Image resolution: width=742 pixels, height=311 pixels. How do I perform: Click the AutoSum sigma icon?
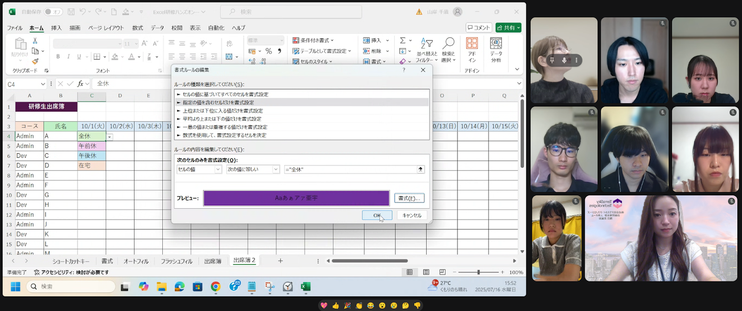tap(403, 41)
